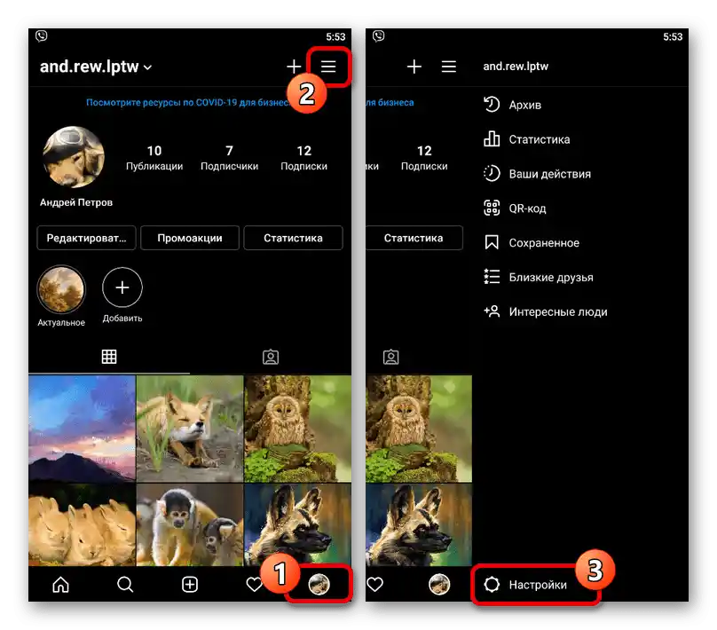Open 12 Подписки list in left screen

[303, 158]
